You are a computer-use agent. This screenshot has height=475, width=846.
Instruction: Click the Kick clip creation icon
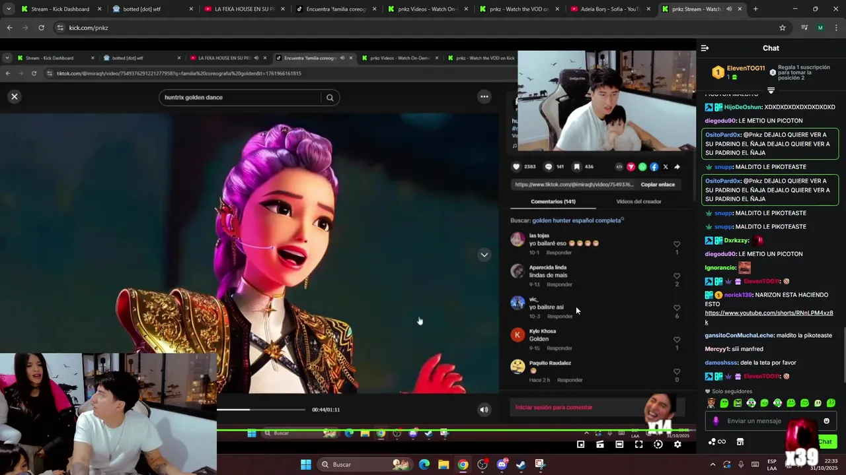(599, 445)
